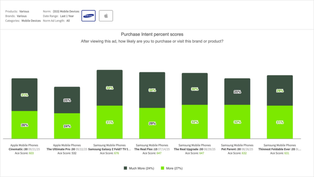
Task: Open The Real Flex :15 ad label
Action: [146, 149]
